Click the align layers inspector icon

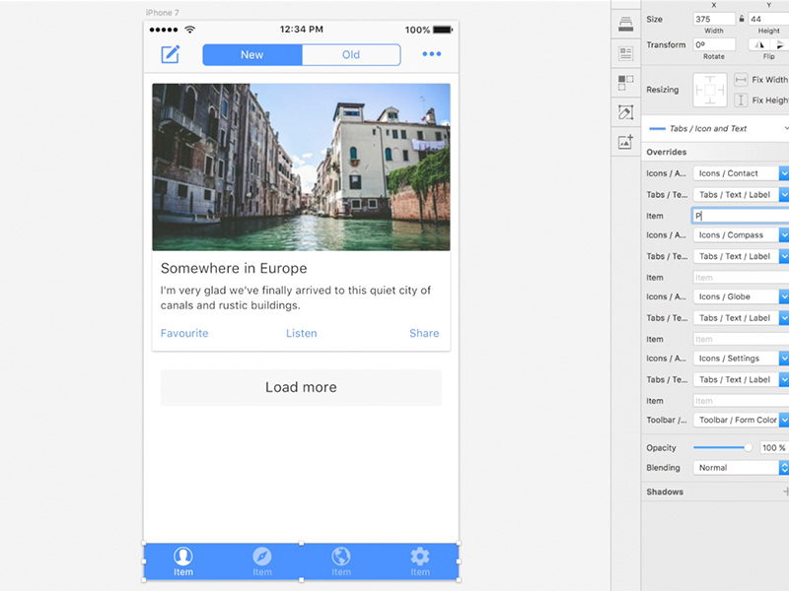[625, 24]
